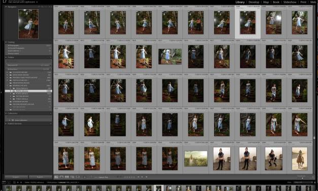Click the rotate photo arrows in toolbar
318x191 pixels.
[140, 177]
